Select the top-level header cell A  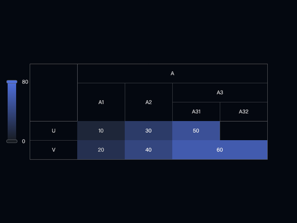pyautogui.click(x=172, y=73)
